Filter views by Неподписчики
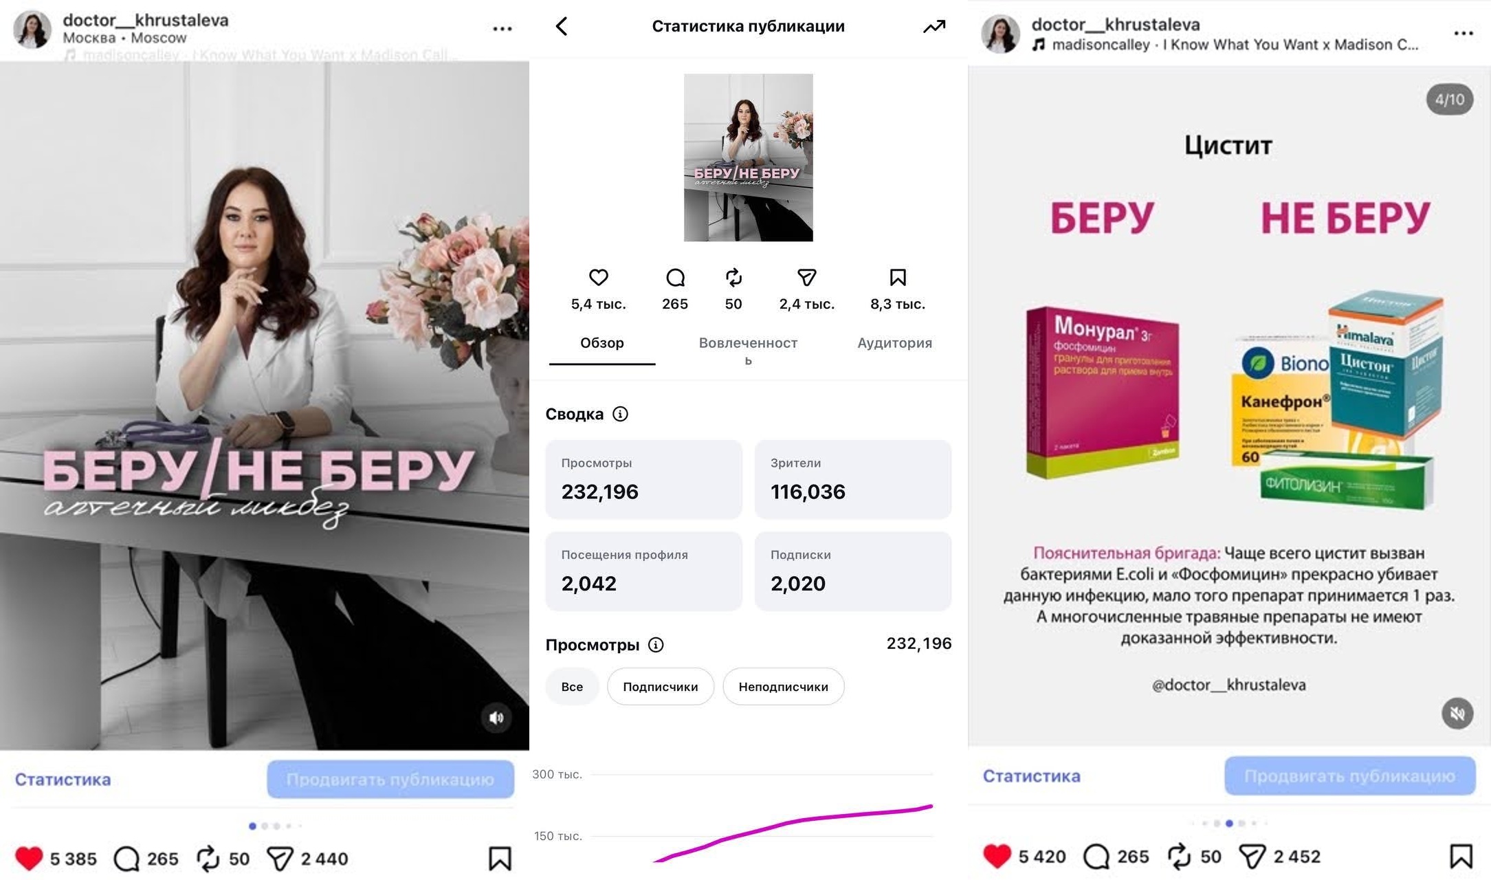Screen dimensions: 1491x880 click(783, 686)
